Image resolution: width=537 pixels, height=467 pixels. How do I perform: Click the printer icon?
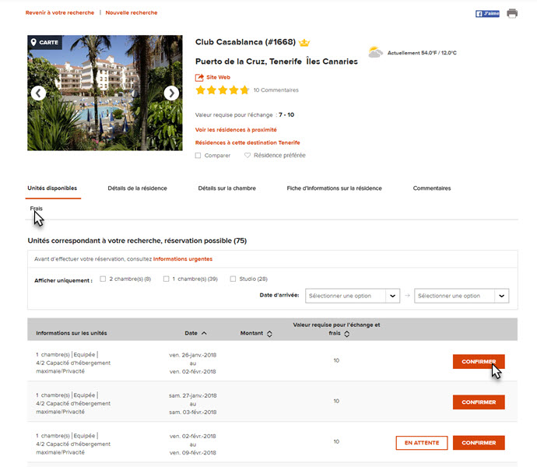(512, 13)
